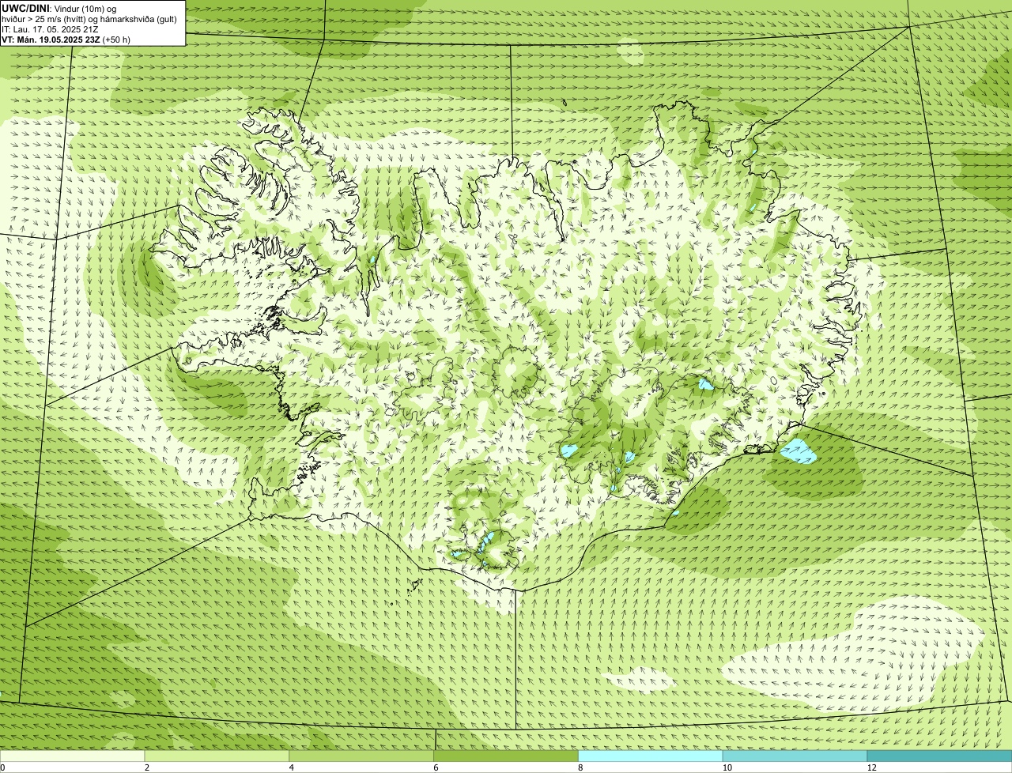
Task: Pick the 6–8 m/s dark green legend swatch
Action: pyautogui.click(x=506, y=756)
